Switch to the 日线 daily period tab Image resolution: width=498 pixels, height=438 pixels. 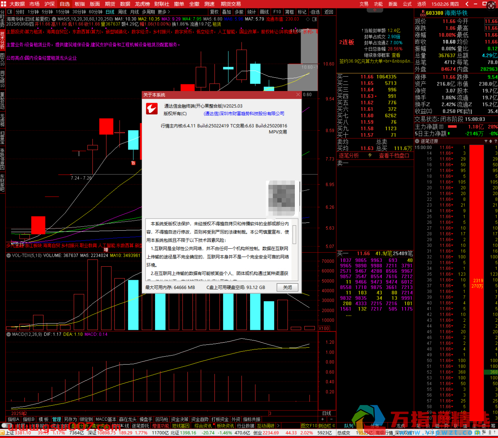point(110,12)
